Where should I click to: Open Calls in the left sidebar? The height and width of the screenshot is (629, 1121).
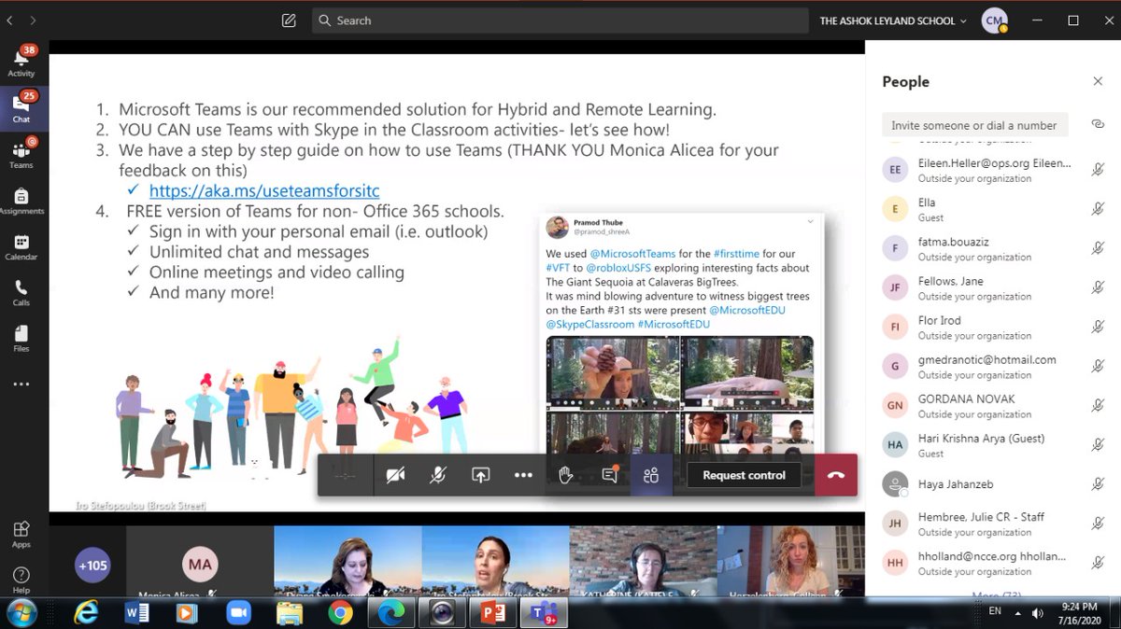[21, 292]
